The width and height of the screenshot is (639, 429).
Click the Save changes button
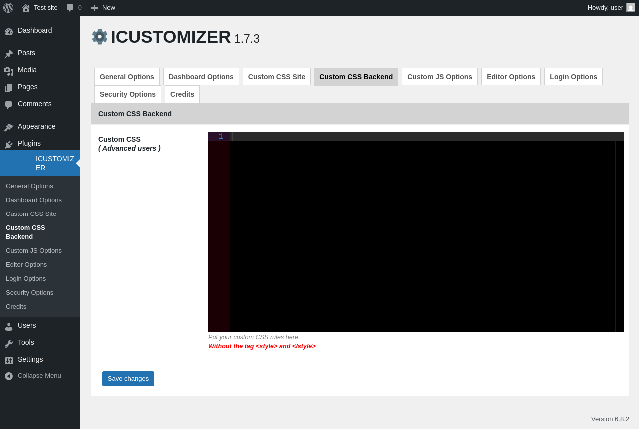coord(128,379)
